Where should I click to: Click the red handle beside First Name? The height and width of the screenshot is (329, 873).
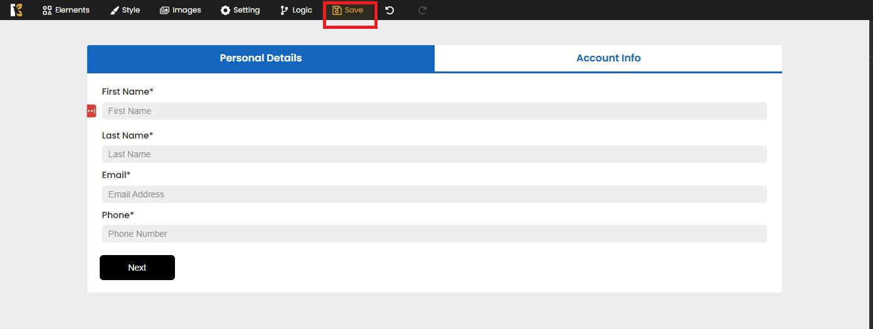[92, 111]
